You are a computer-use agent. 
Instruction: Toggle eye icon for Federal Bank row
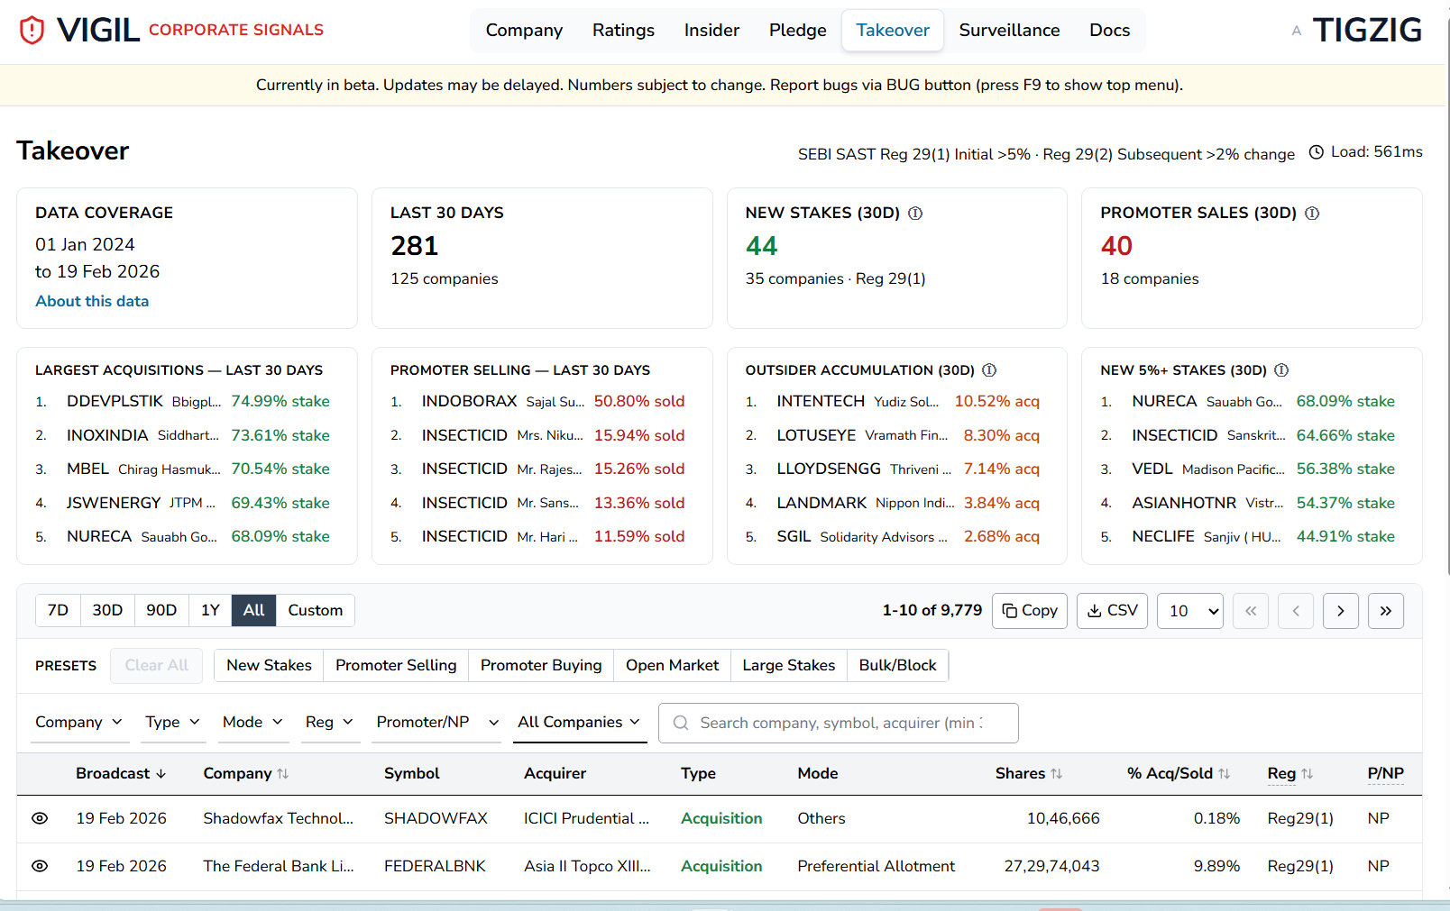pyautogui.click(x=40, y=866)
